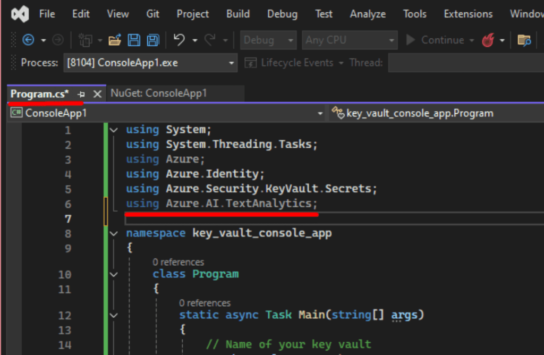Click the Save All icon
This screenshot has height=355, width=544.
point(153,40)
